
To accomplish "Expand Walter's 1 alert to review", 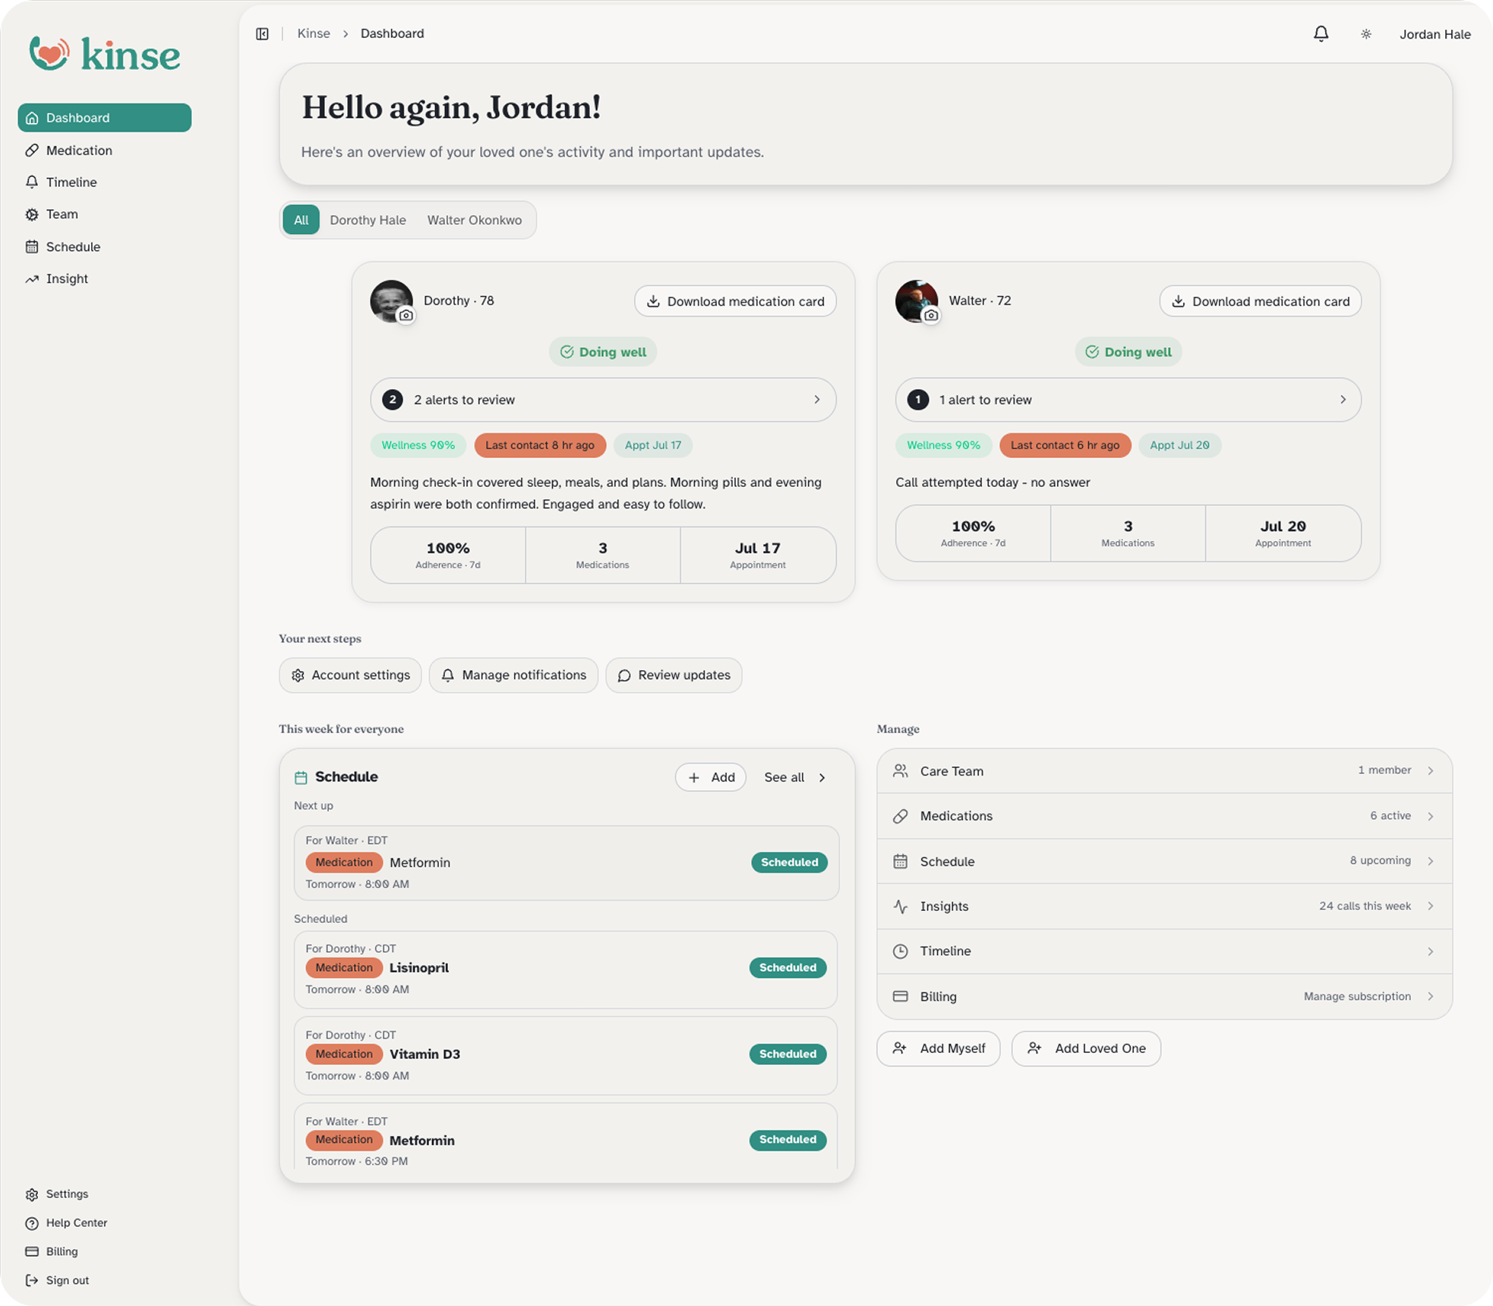I will point(1128,400).
